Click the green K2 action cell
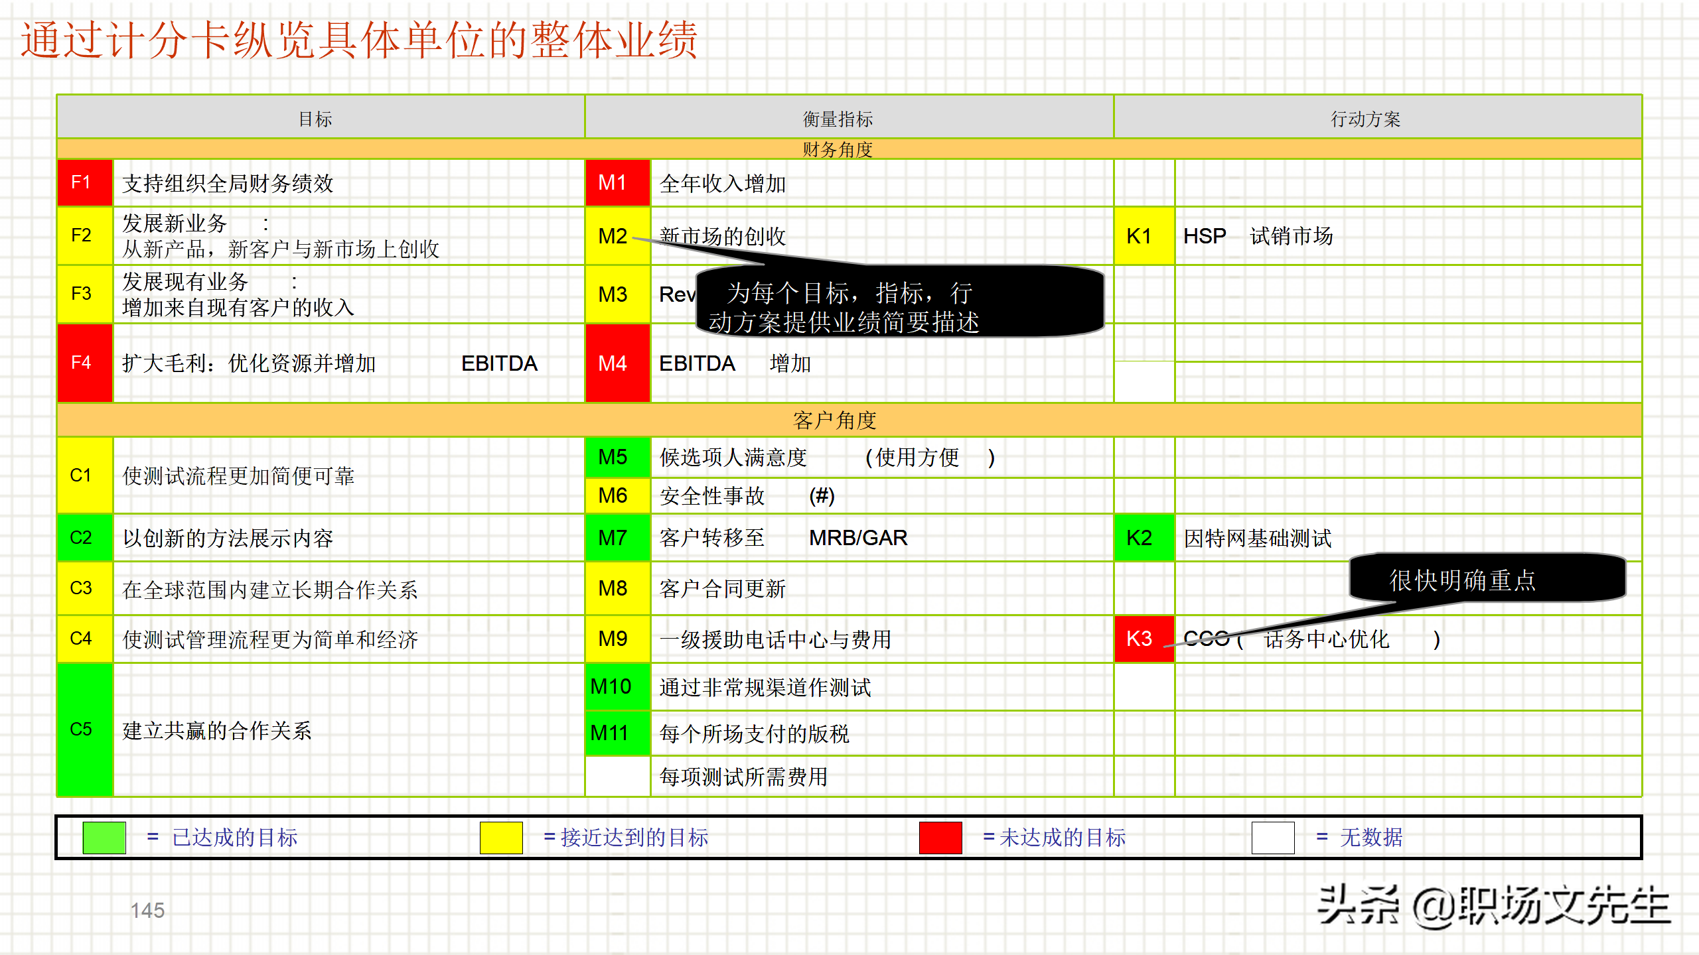The height and width of the screenshot is (955, 1699). [1143, 538]
